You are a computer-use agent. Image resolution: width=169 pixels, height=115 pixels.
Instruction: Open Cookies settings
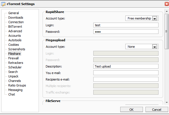pyautogui.click(x=14, y=45)
